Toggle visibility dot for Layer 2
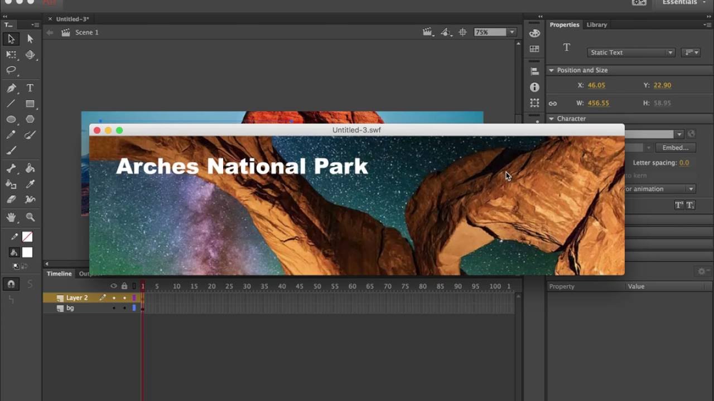Screen dimensions: 714x401 114,298
